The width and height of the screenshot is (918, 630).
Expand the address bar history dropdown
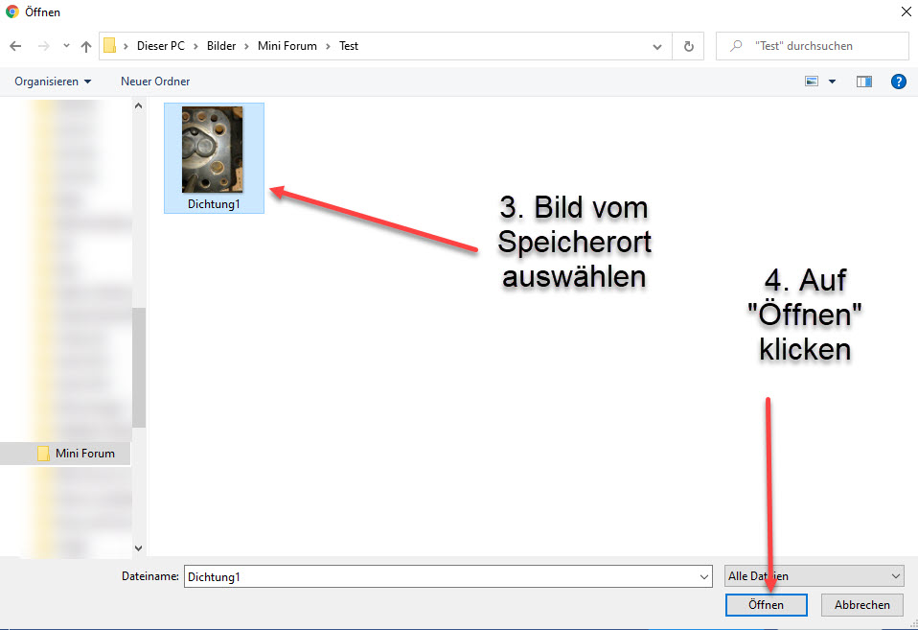(x=657, y=46)
